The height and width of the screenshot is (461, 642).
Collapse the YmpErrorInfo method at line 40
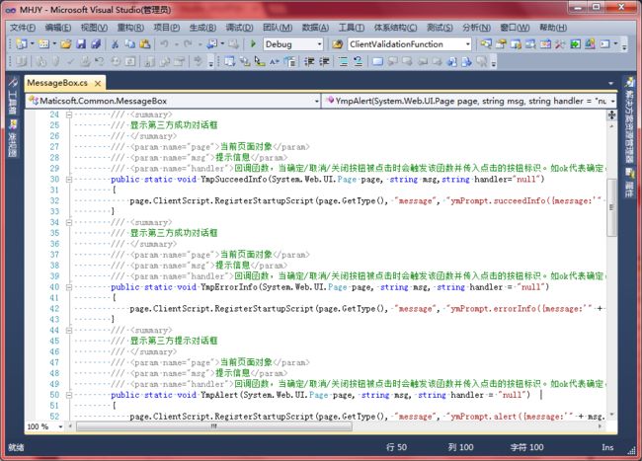[x=69, y=287]
